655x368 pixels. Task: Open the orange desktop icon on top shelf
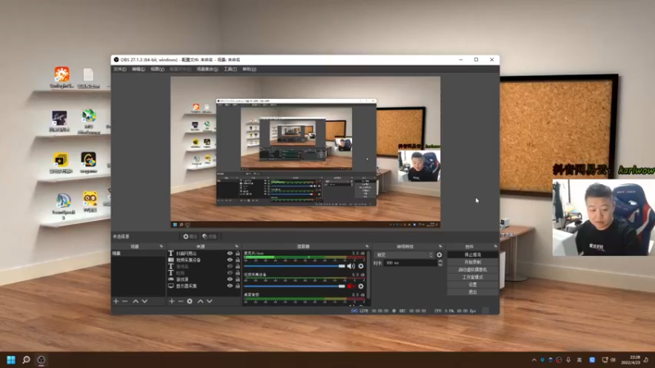[x=62, y=78]
